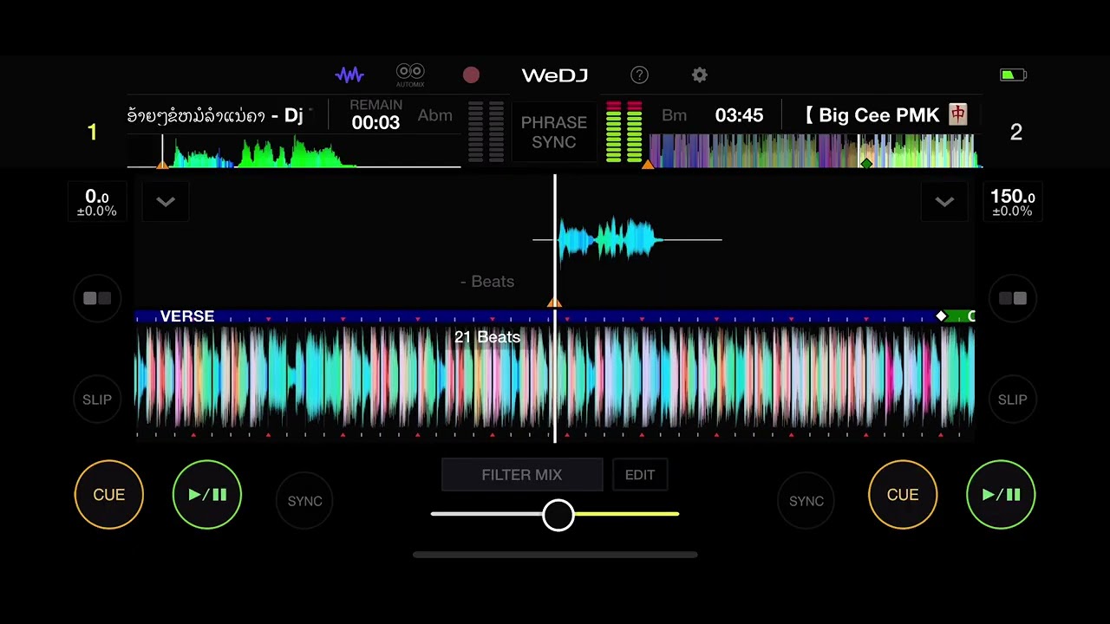Play or pause deck 1
1110x624 pixels.
pos(207,495)
